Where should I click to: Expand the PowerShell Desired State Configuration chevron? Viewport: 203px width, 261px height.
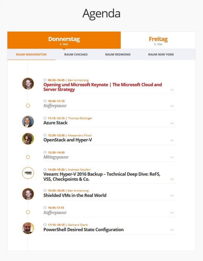point(172,230)
